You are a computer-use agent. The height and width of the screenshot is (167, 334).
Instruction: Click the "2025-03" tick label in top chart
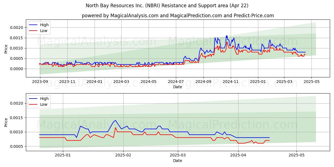point(284,81)
